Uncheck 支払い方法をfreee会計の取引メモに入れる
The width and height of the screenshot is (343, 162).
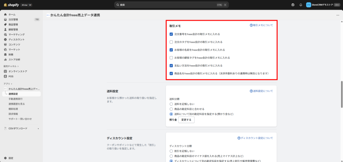click(171, 65)
